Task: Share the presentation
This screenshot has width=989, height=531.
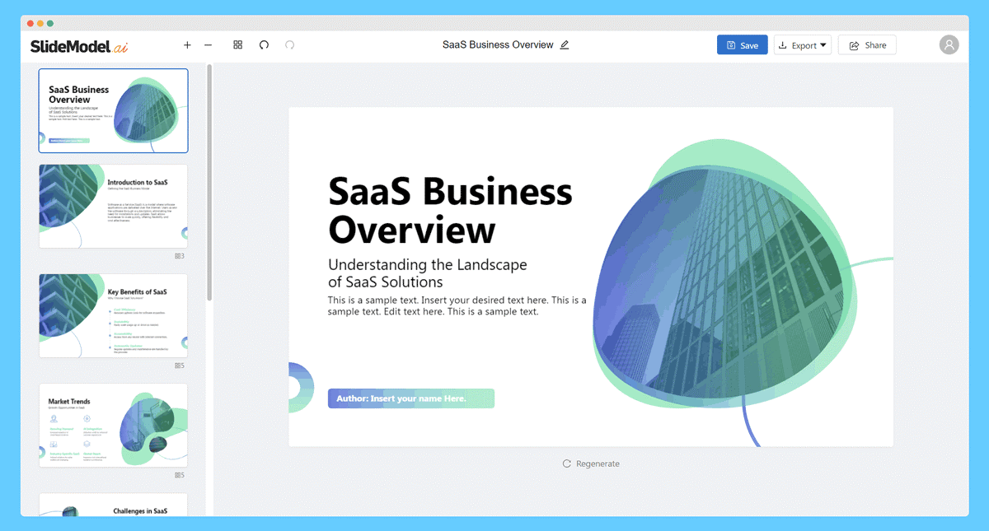Action: pyautogui.click(x=867, y=45)
